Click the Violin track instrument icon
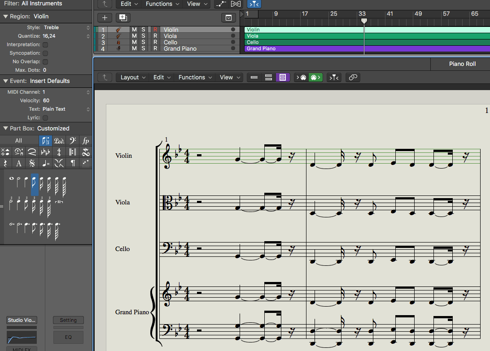 point(118,30)
